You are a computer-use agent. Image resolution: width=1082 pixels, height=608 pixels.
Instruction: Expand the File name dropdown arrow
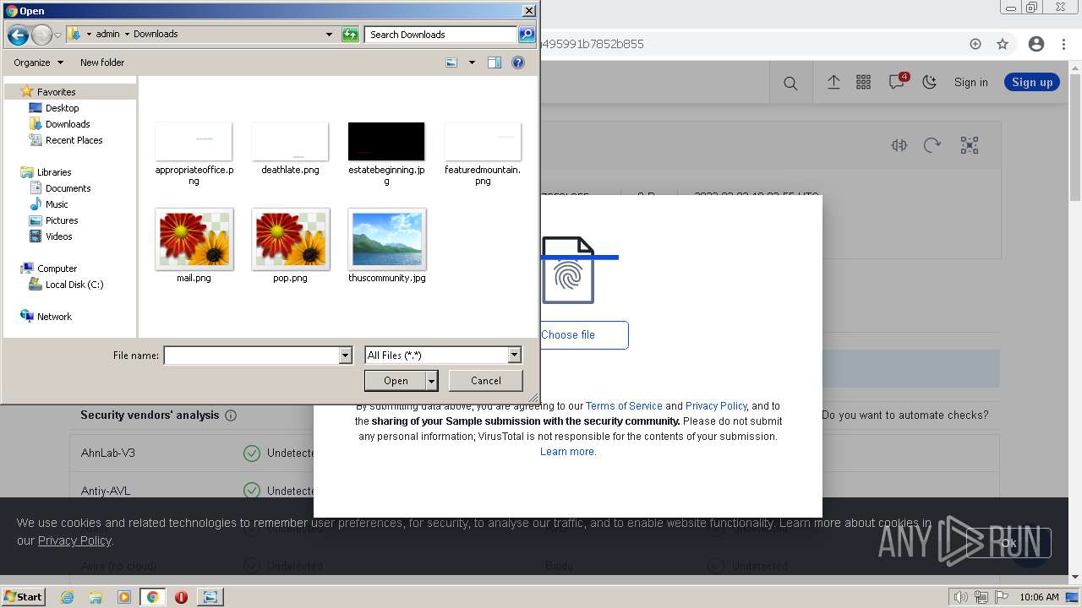(x=345, y=356)
